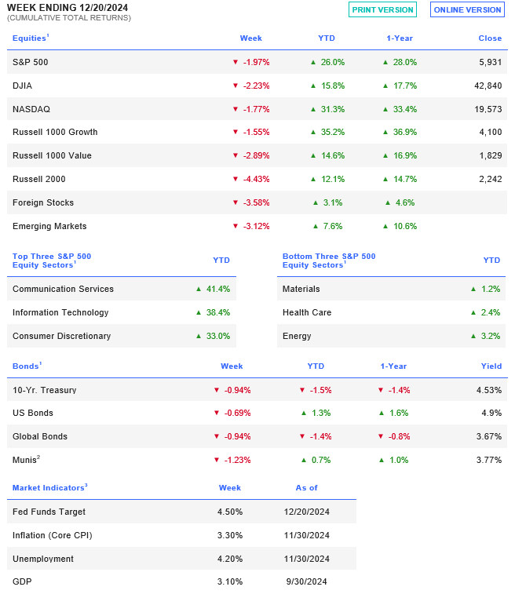
Task: Select Consumer Discretionary sector row
Action: pyautogui.click(x=122, y=336)
